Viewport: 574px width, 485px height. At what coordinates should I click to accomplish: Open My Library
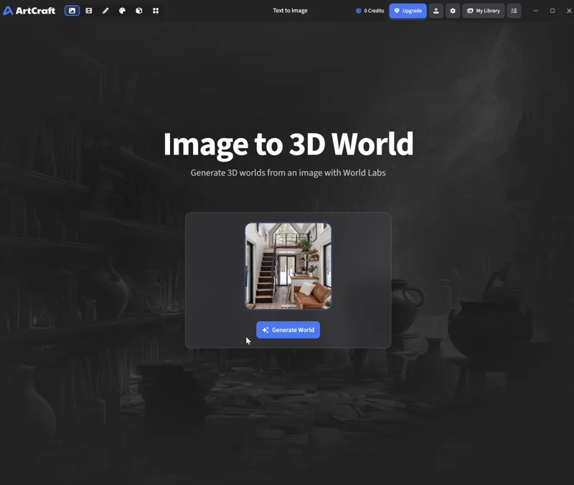483,11
